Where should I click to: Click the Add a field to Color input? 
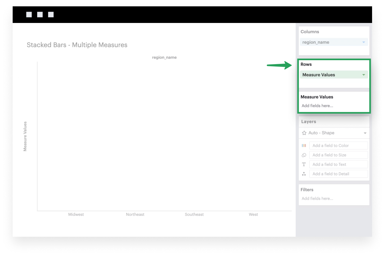(339, 145)
